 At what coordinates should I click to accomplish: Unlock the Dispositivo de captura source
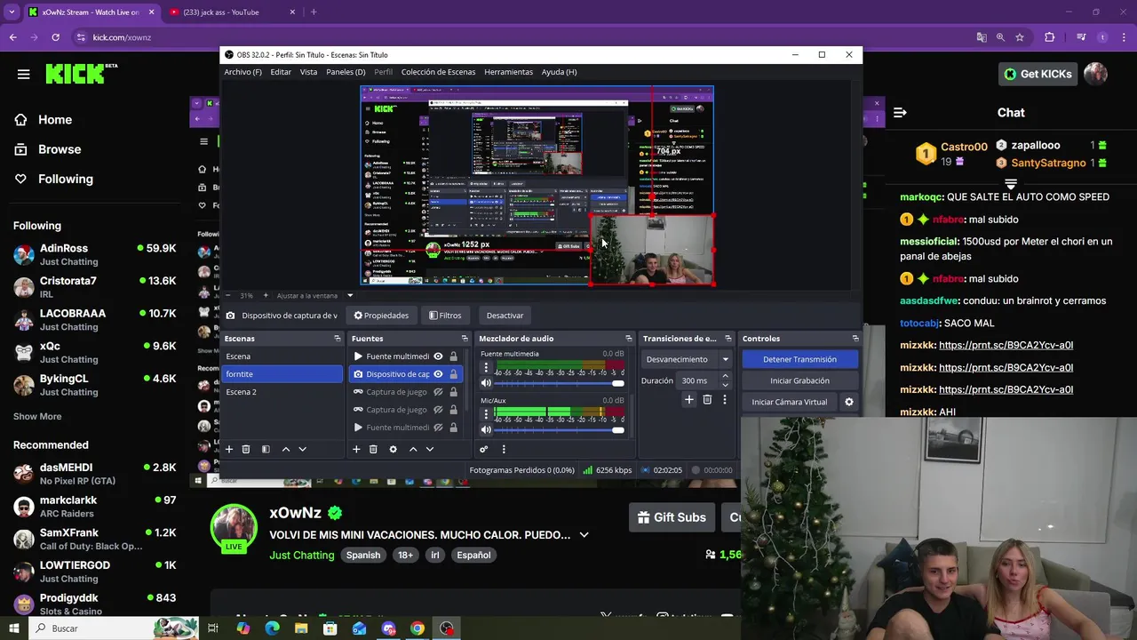coord(454,374)
